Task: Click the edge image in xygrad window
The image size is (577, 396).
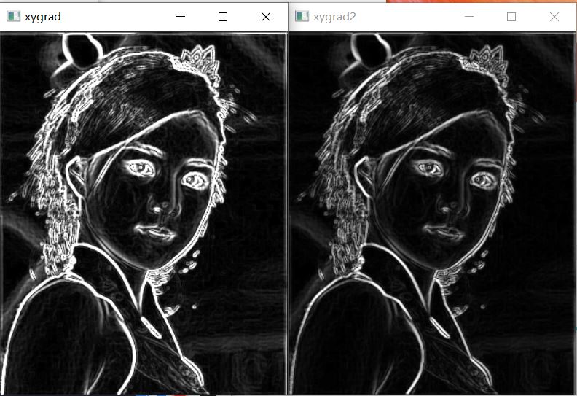Action: 143,214
